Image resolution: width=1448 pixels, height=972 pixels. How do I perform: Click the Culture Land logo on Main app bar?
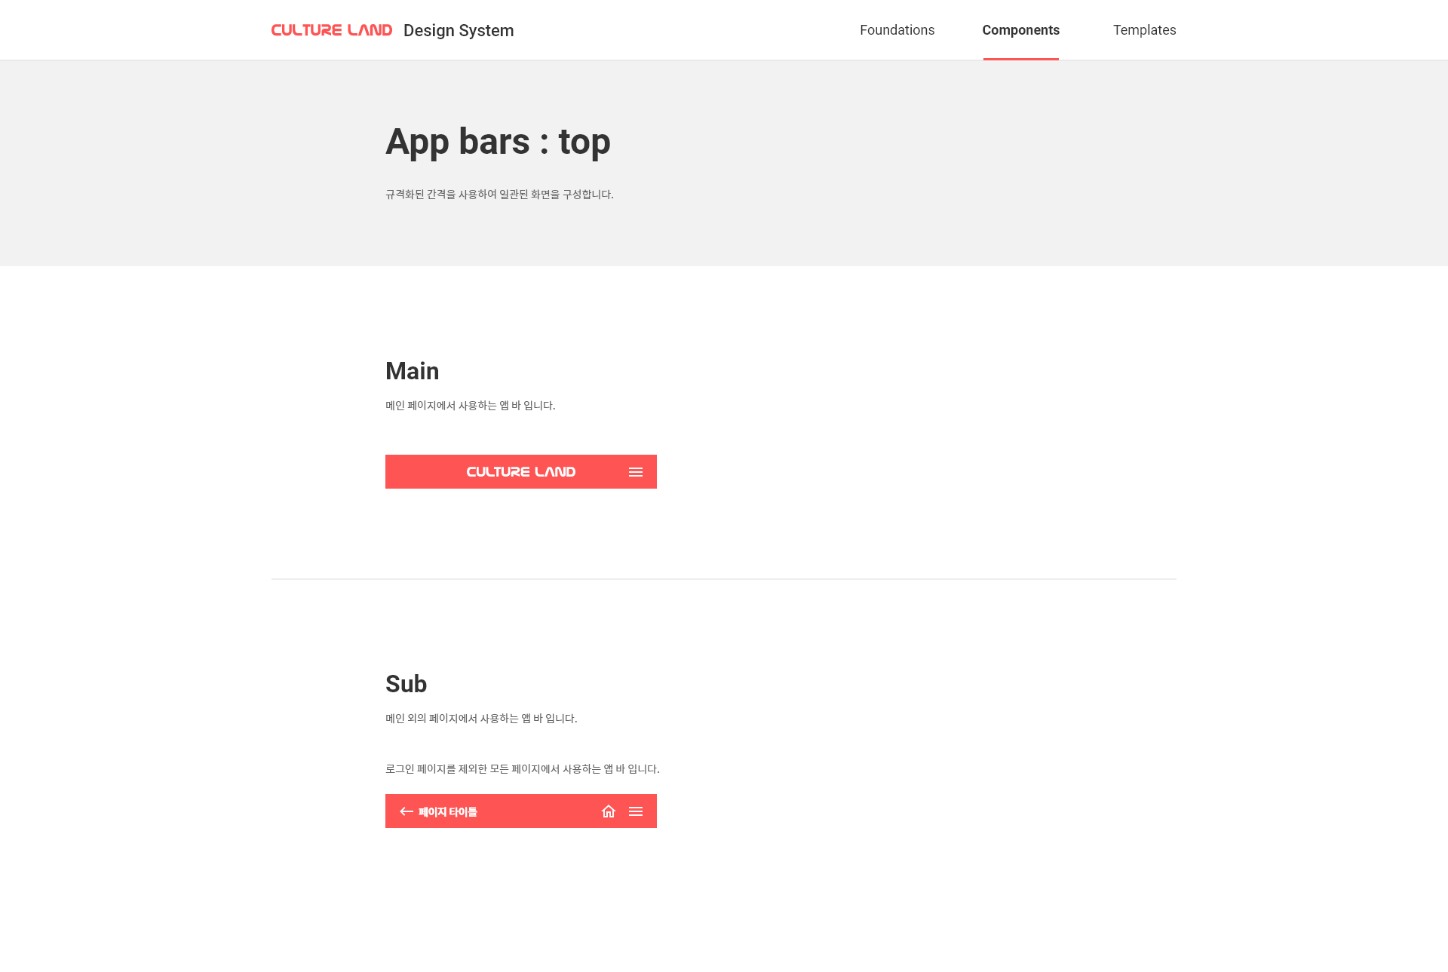click(x=520, y=471)
